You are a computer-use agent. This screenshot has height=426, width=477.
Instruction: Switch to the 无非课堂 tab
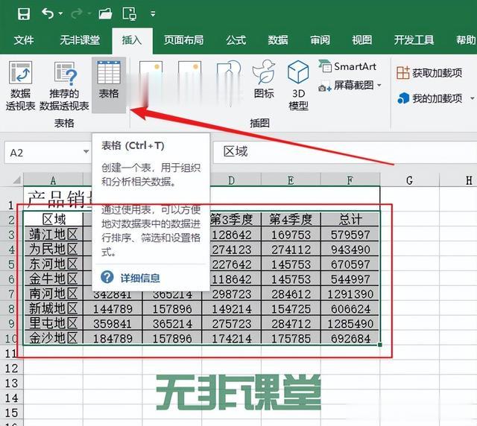pyautogui.click(x=80, y=40)
